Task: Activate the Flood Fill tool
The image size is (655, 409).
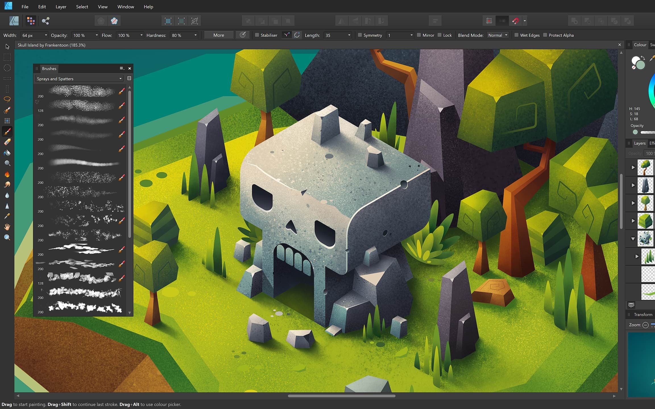Action: [x=7, y=153]
